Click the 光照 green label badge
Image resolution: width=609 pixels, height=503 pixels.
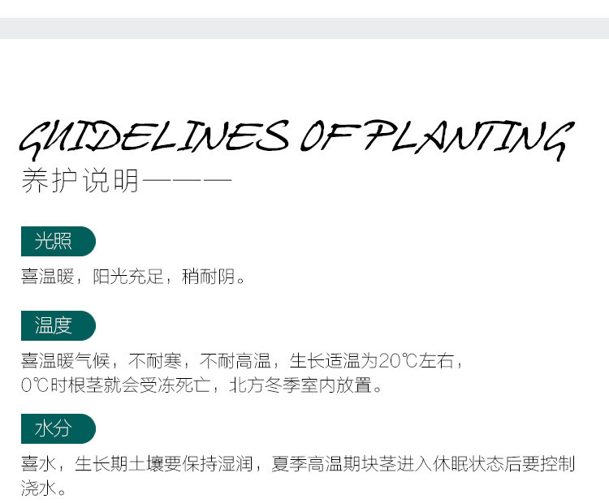tap(55, 242)
